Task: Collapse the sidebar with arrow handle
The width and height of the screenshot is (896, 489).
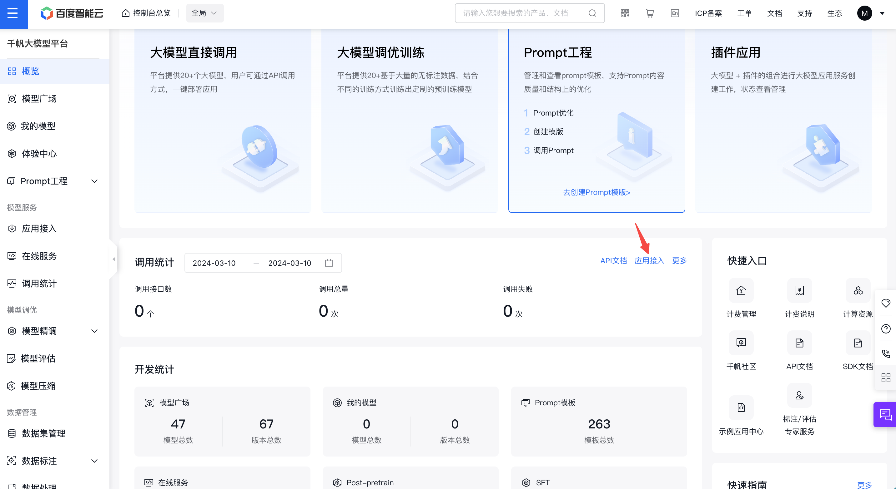Action: click(113, 259)
